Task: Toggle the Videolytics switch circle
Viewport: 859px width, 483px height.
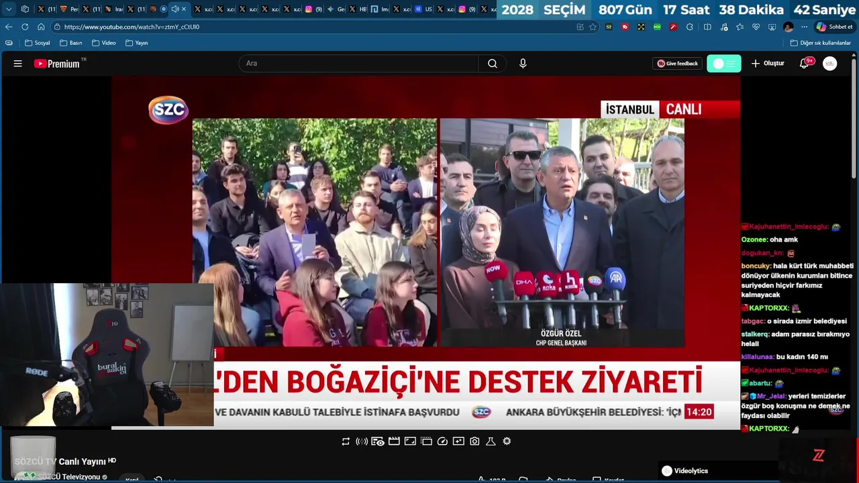Action: tap(666, 471)
